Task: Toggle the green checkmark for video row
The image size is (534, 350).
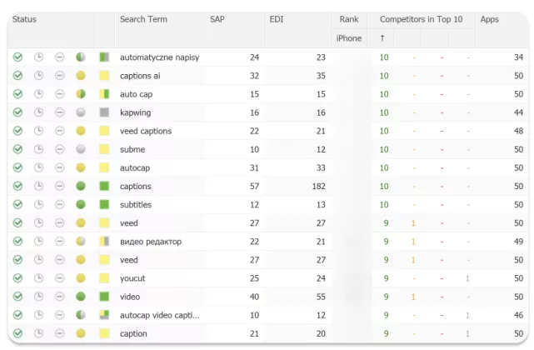Action: pos(17,296)
